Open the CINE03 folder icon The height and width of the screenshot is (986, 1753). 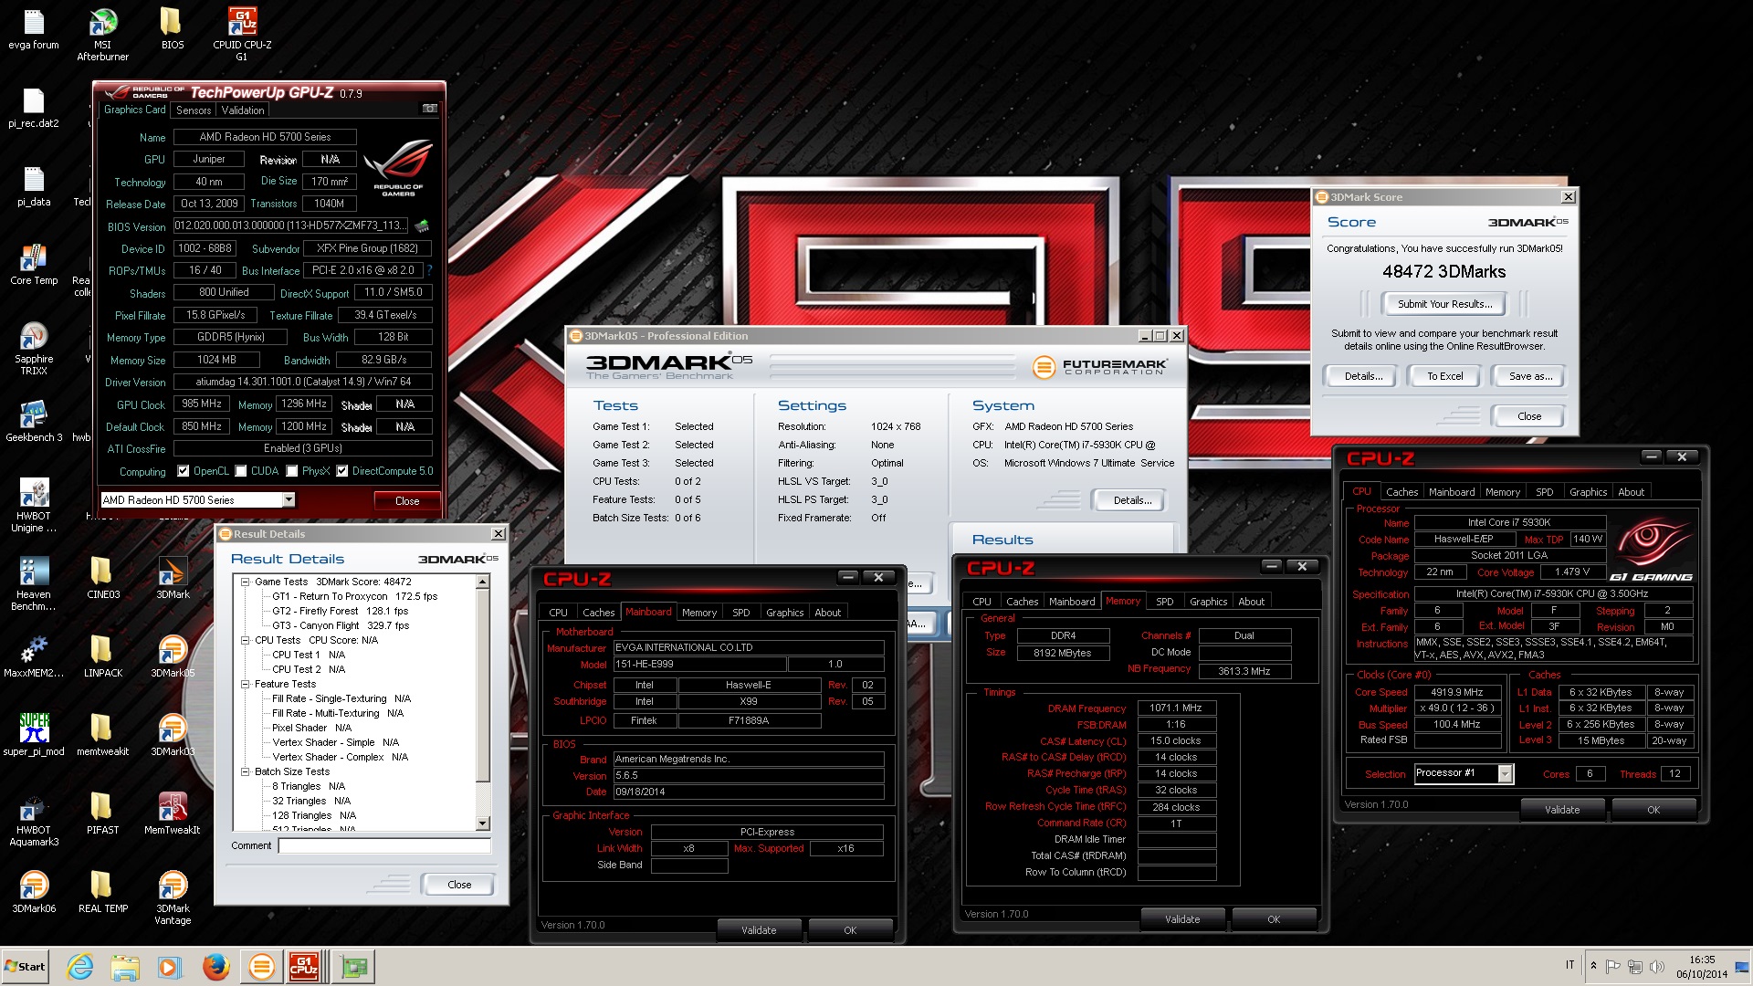tap(102, 579)
